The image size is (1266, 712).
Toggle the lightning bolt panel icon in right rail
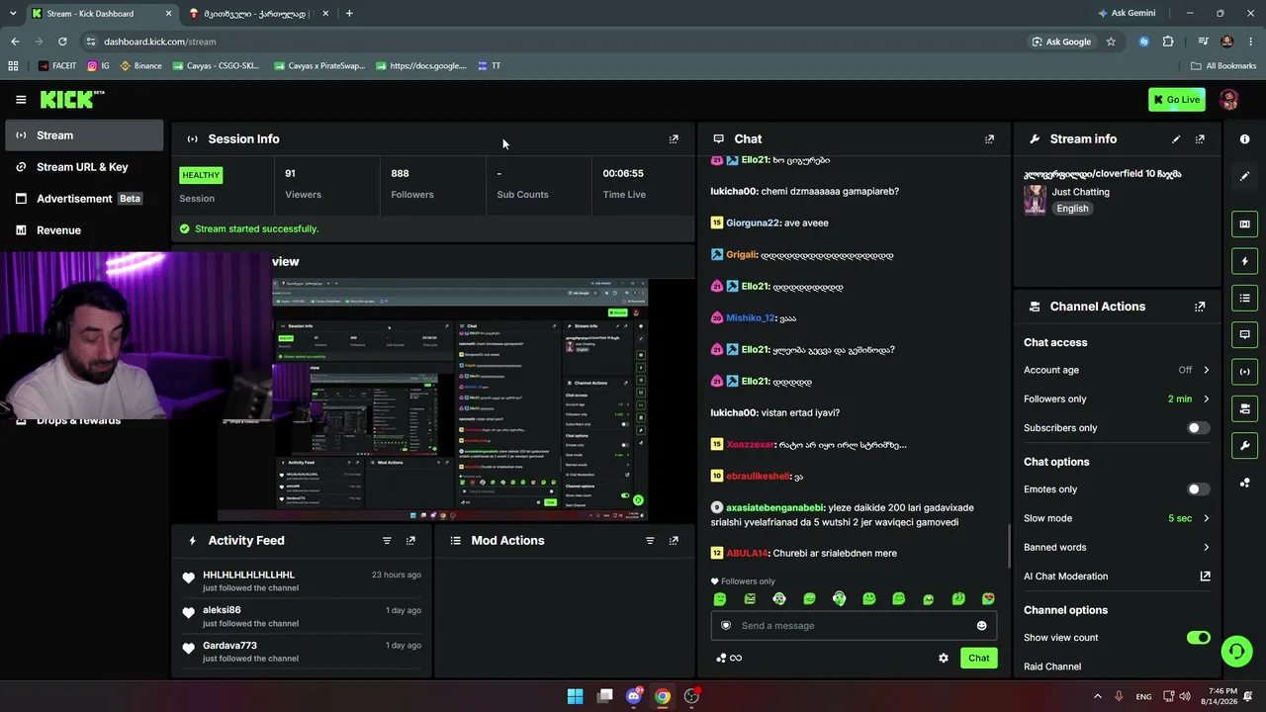tap(1244, 261)
